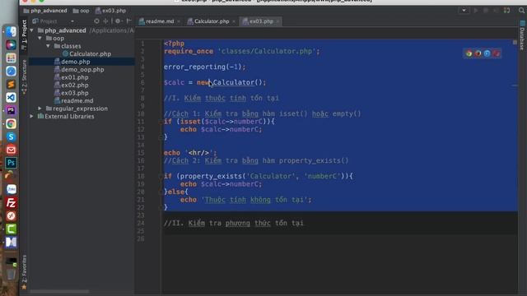Open Skype from the Dock
The height and width of the screenshot is (296, 527).
11,137
